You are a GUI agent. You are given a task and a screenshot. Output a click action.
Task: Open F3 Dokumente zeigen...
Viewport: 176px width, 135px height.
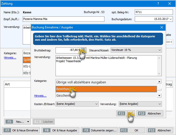pyautogui.click(x=100, y=130)
